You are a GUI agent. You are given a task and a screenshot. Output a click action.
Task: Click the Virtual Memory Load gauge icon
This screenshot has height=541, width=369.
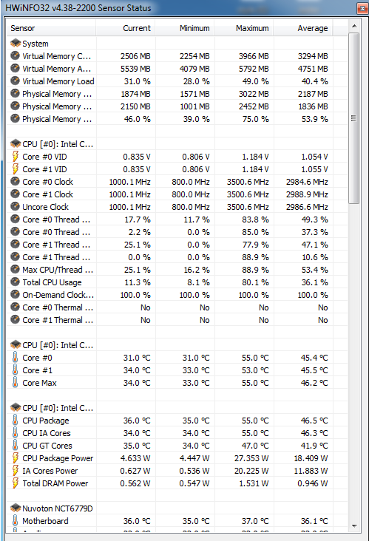pyautogui.click(x=15, y=81)
